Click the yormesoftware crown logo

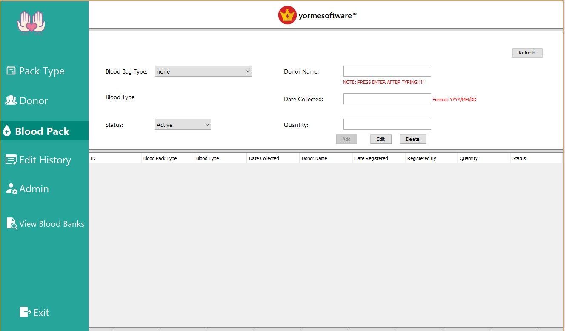point(287,15)
